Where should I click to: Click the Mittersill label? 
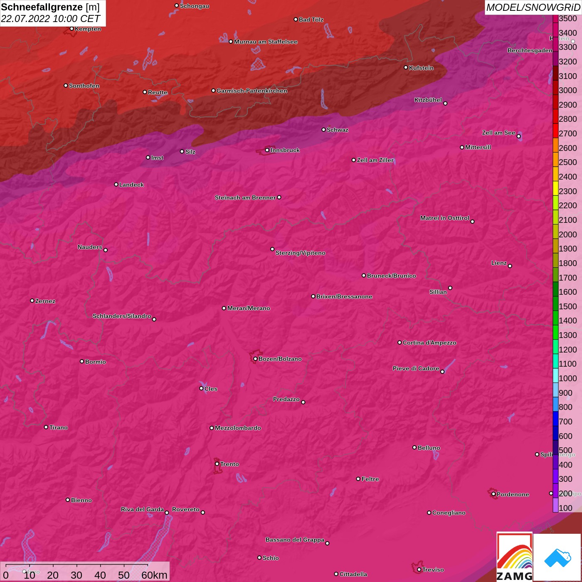(478, 147)
